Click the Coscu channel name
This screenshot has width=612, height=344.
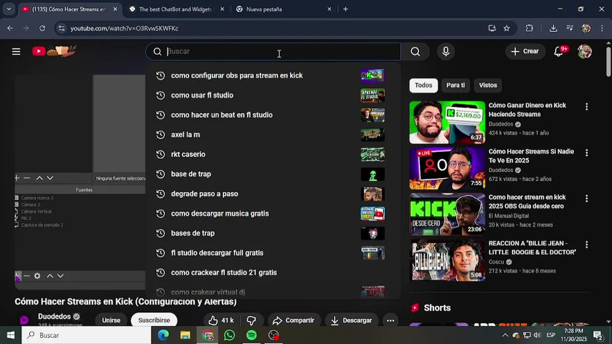click(x=496, y=262)
